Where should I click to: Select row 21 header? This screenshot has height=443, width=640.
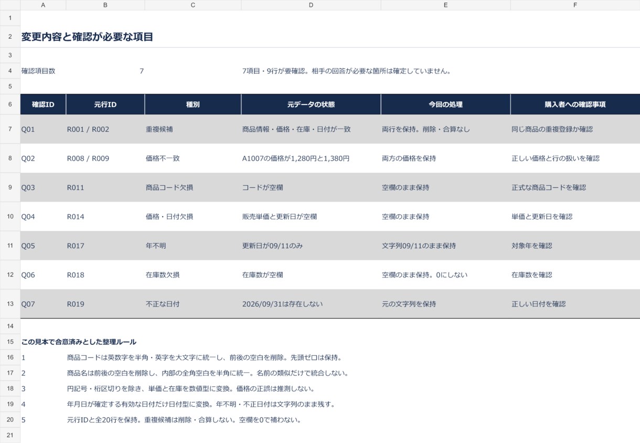tap(10, 435)
